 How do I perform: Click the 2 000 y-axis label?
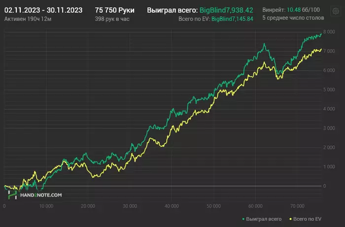click(x=329, y=147)
